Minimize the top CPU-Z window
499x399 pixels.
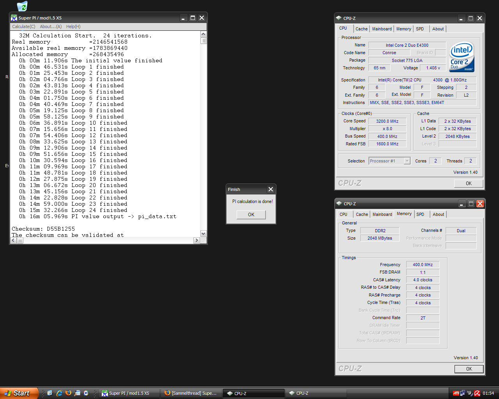tap(462, 18)
